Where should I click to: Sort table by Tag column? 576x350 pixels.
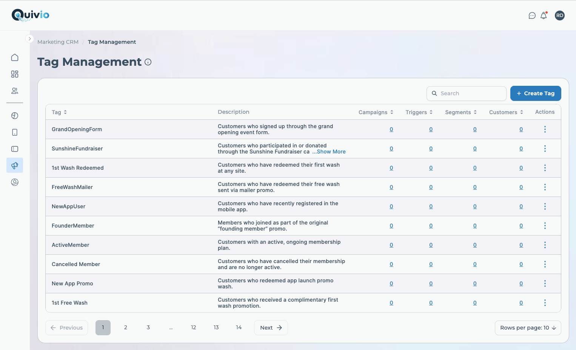tap(59, 112)
